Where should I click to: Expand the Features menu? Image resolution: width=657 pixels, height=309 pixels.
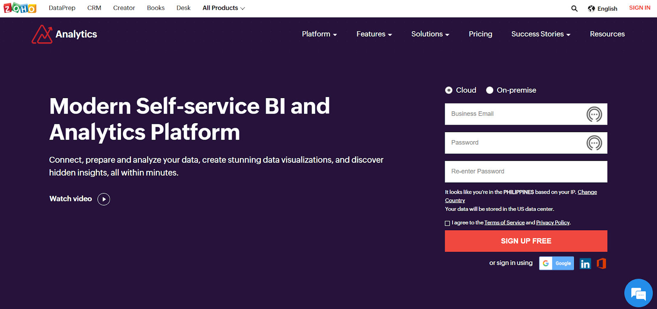pyautogui.click(x=374, y=34)
